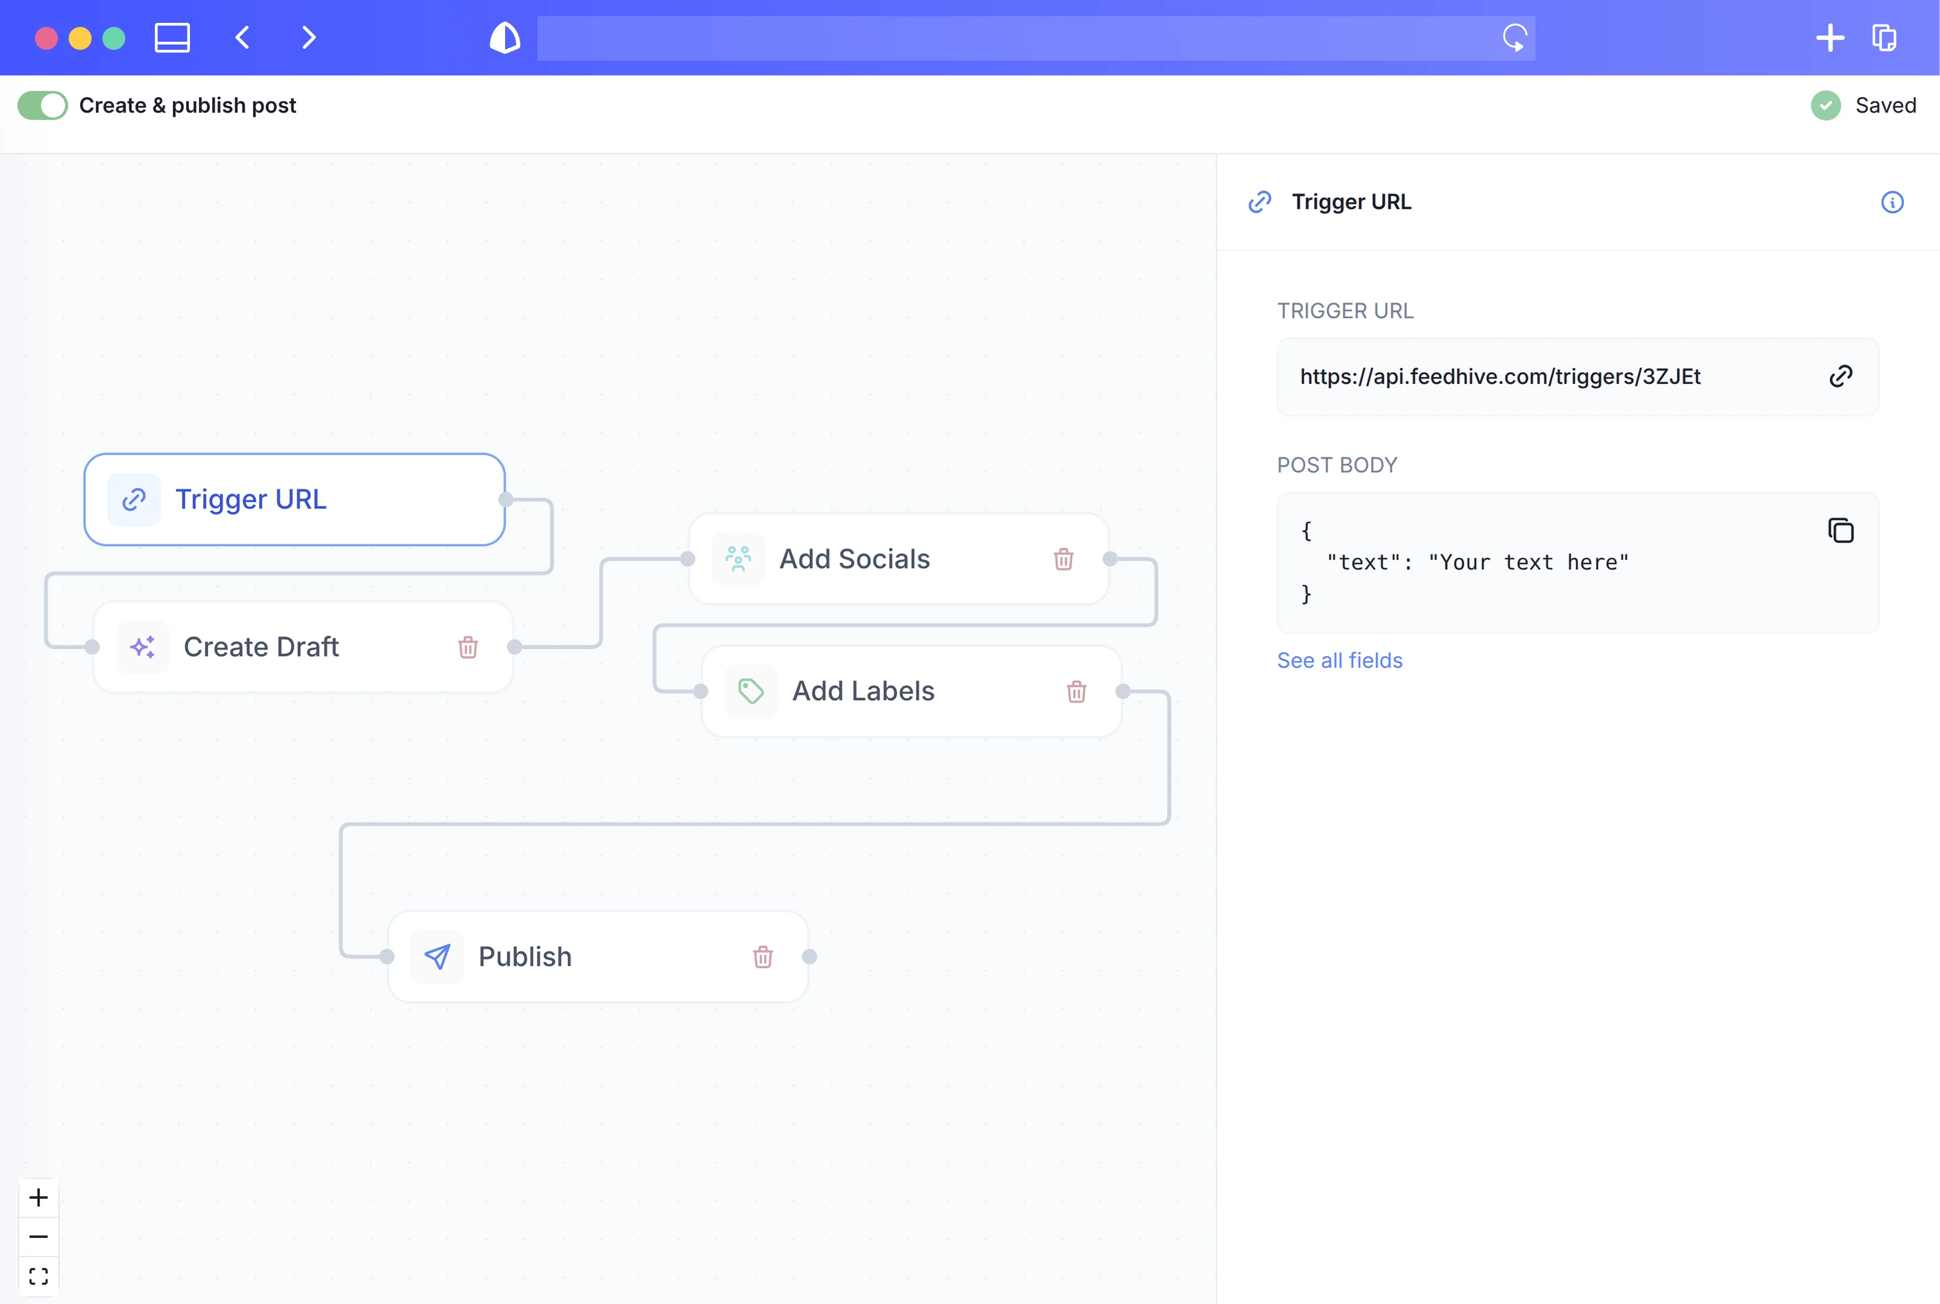1940x1304 pixels.
Task: Click the paper plane icon on Publish node
Action: [438, 956]
